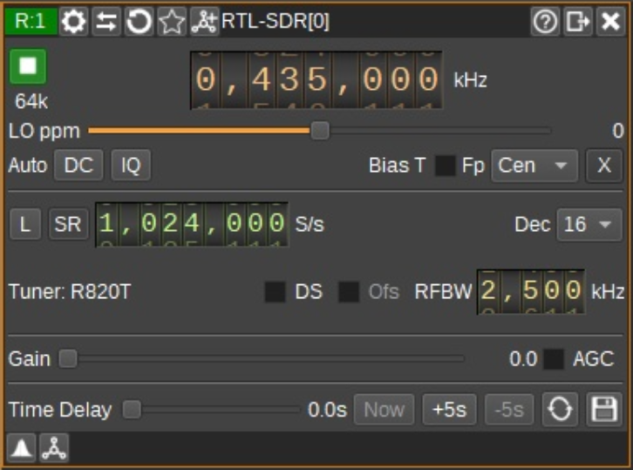Click the sample rate 1,024,000 S/s dial
The width and height of the screenshot is (633, 470).
192,224
